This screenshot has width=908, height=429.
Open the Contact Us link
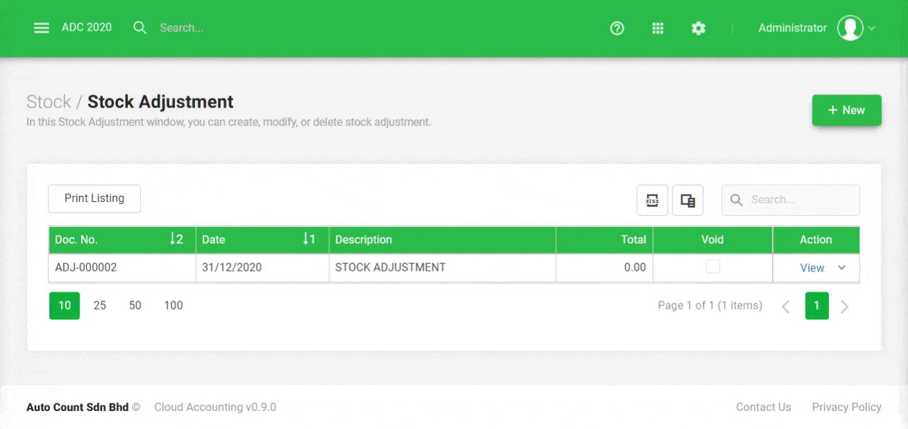[763, 407]
